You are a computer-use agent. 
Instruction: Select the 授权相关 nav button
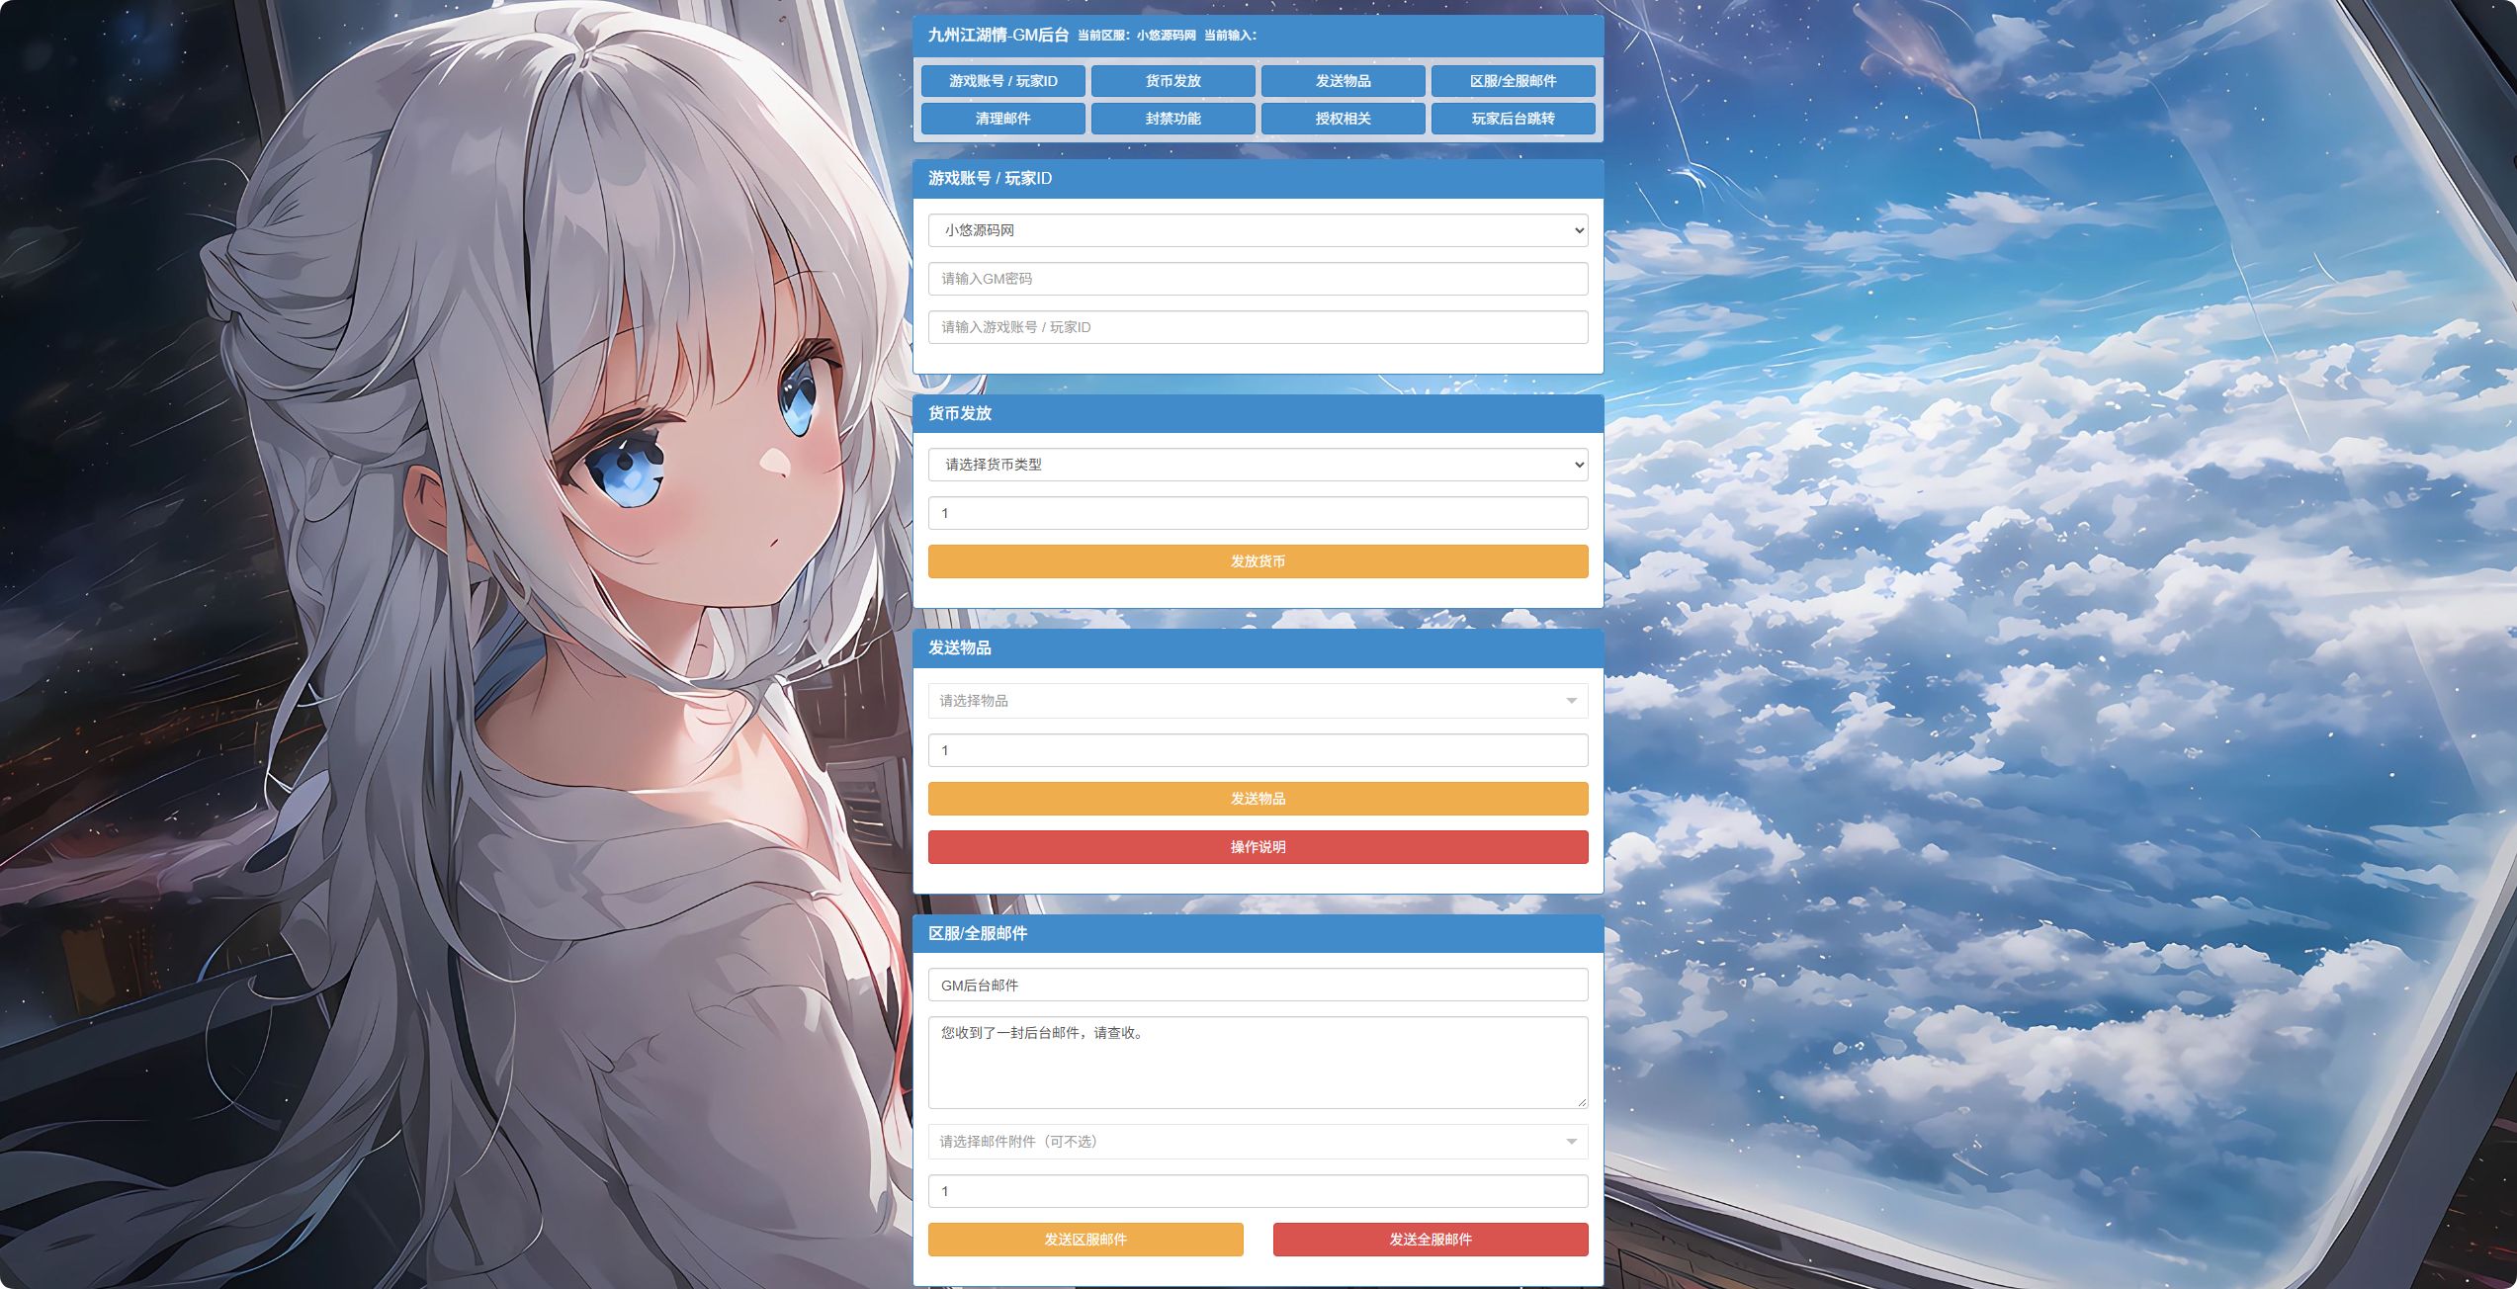[1343, 119]
